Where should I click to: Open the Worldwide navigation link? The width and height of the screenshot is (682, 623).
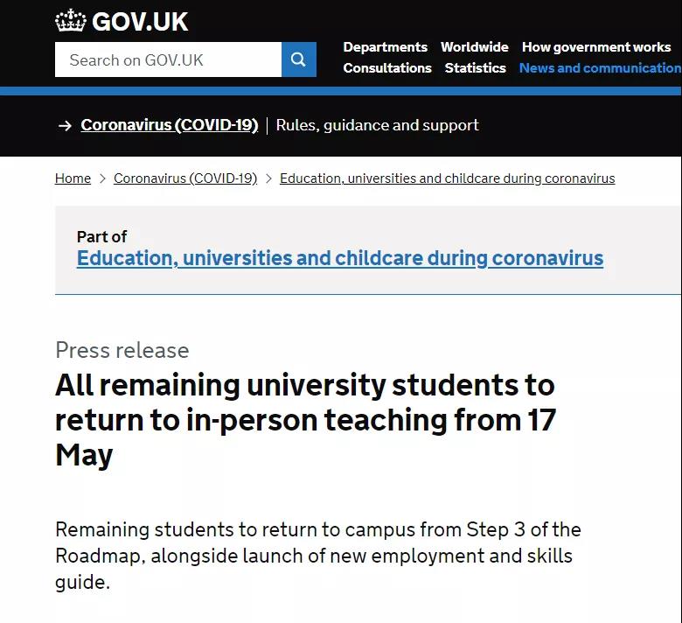pos(474,47)
